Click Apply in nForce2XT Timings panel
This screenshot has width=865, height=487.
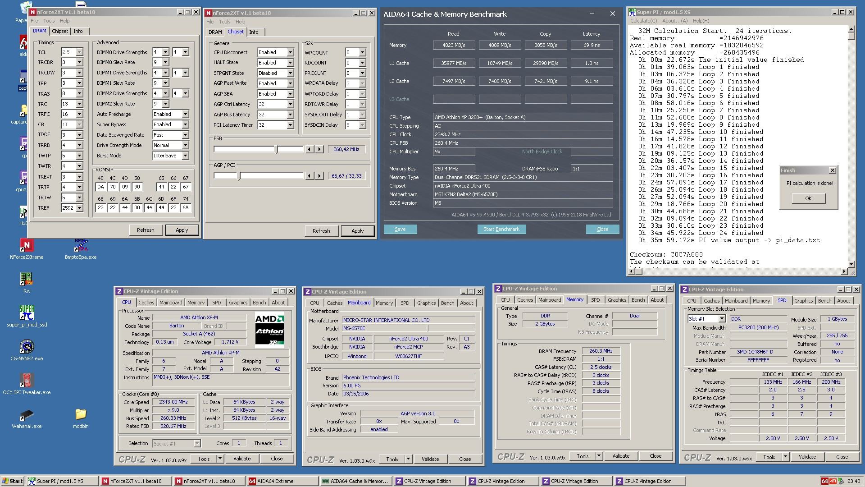pos(181,230)
